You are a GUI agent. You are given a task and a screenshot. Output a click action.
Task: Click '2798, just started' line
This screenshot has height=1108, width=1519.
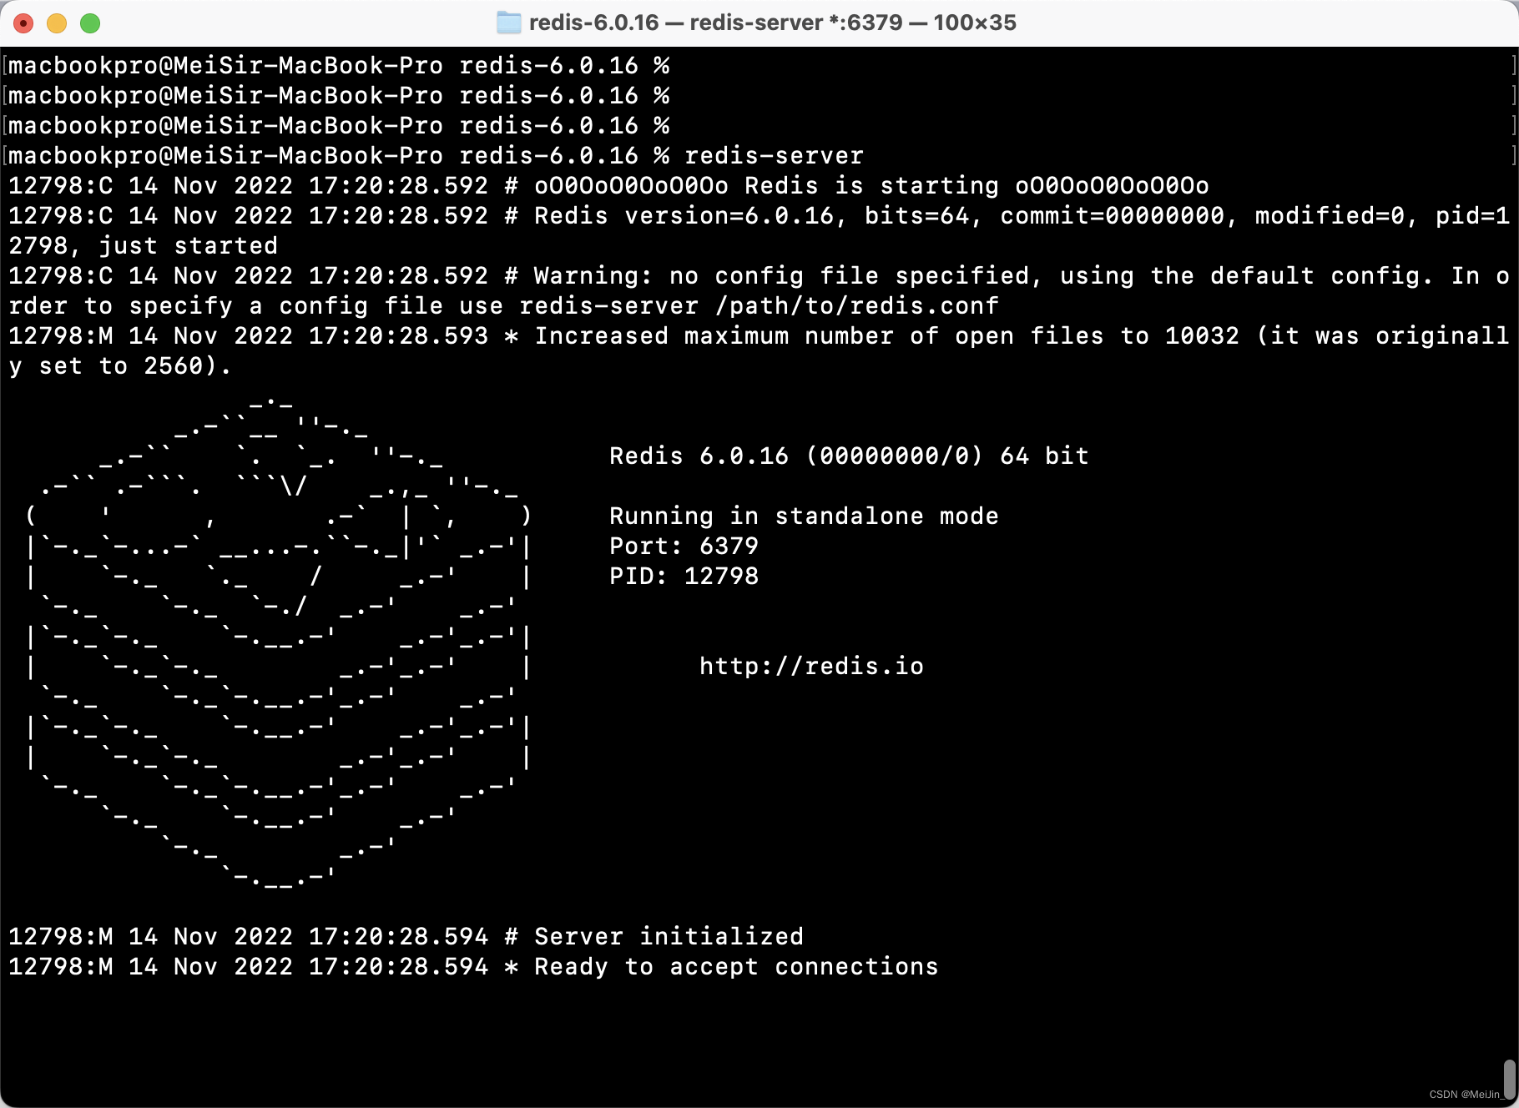click(x=143, y=246)
